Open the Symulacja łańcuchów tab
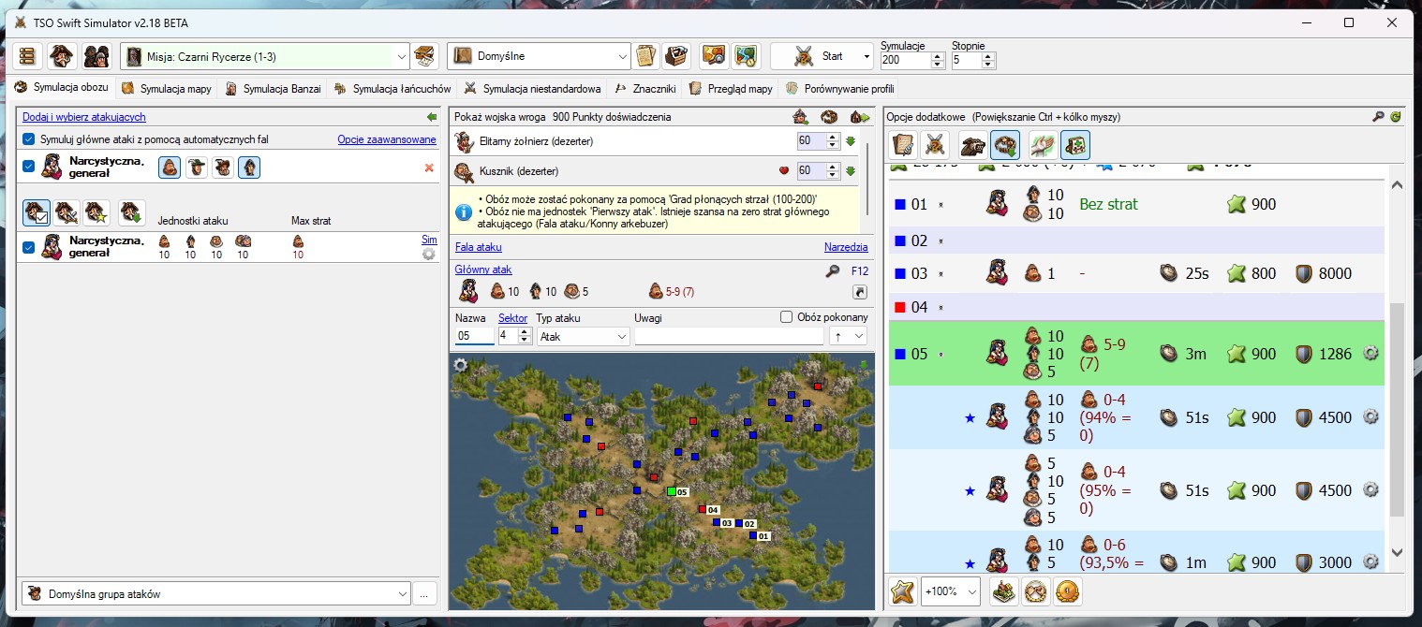This screenshot has height=627, width=1422. pos(393,89)
